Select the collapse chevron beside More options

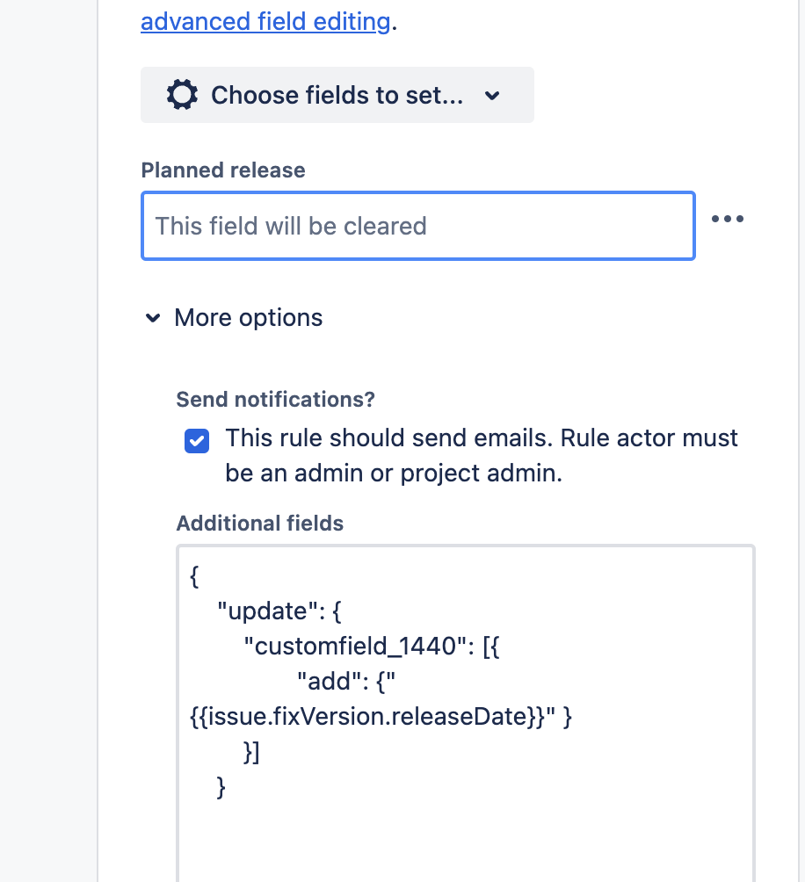[x=153, y=318]
